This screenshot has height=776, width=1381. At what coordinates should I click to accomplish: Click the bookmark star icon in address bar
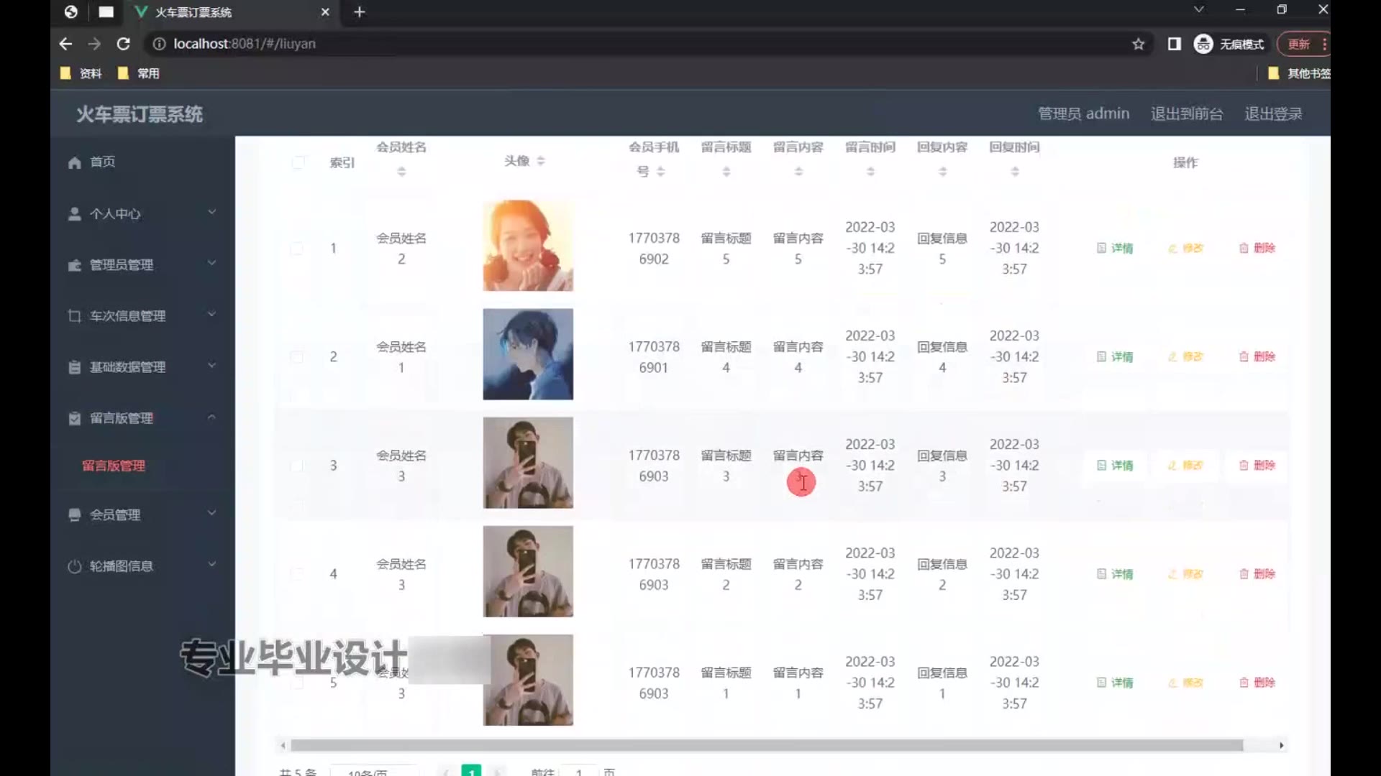click(x=1138, y=44)
